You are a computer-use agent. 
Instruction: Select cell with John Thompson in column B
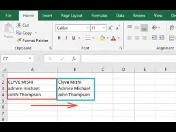(x=75, y=95)
